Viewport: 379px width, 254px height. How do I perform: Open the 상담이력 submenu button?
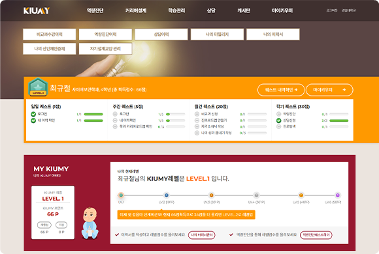tap(161, 35)
